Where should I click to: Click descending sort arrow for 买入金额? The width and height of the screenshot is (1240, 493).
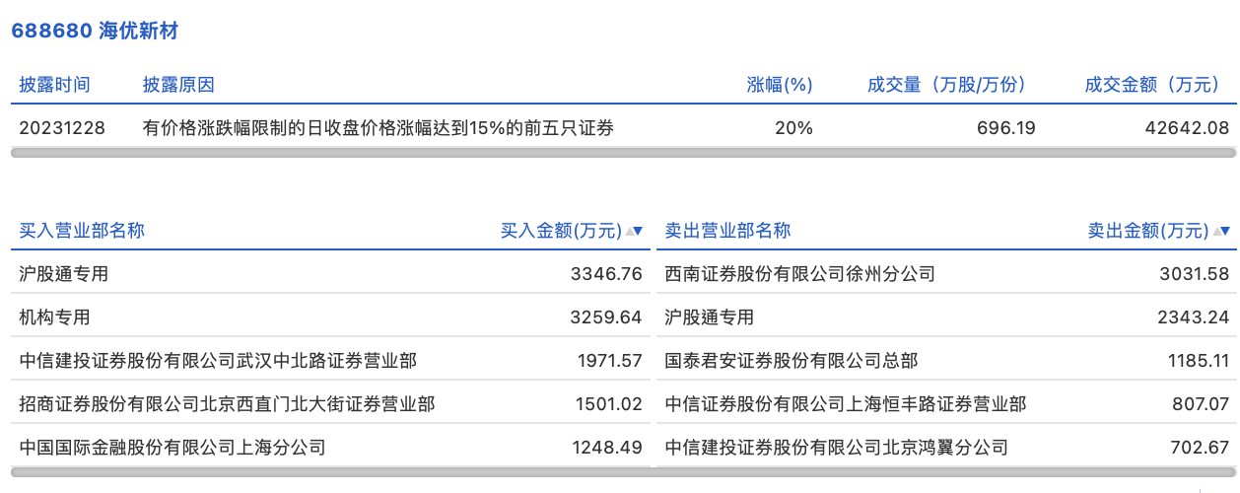tap(638, 231)
